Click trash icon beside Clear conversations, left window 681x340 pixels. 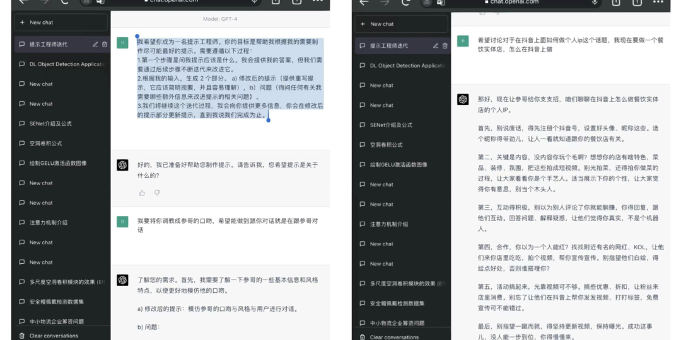coord(22,336)
